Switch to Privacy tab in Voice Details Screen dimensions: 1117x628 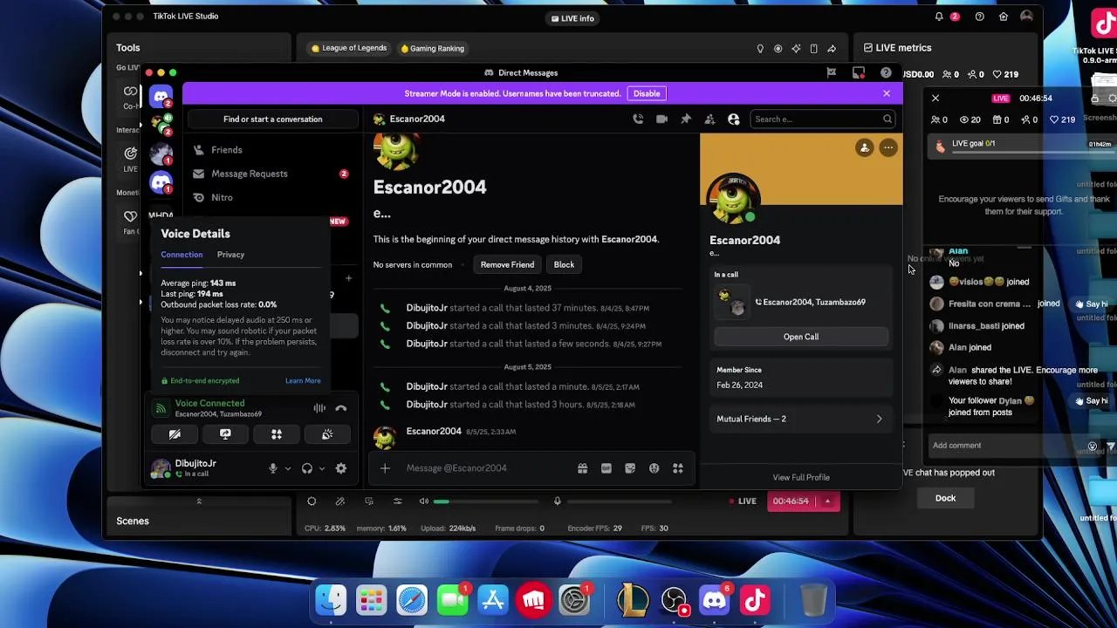point(230,255)
